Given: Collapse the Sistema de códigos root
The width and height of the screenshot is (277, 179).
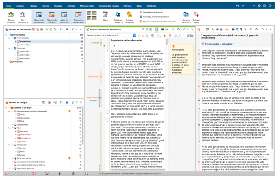Looking at the screenshot, I should click(x=6, y=108).
